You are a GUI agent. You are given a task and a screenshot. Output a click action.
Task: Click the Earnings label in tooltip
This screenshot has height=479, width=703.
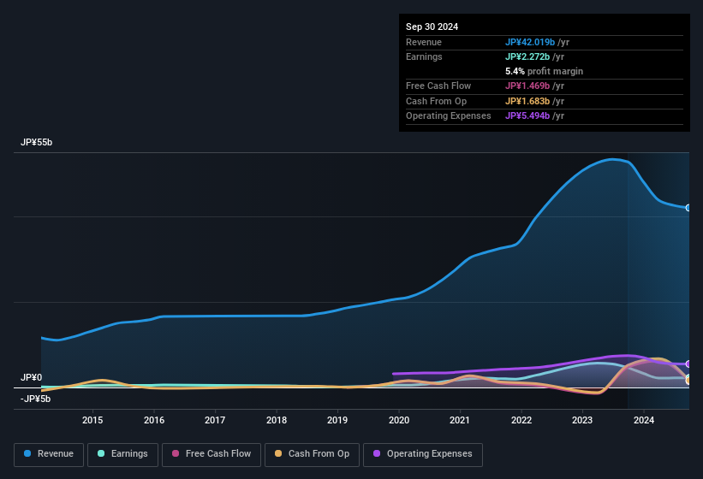[x=424, y=56]
